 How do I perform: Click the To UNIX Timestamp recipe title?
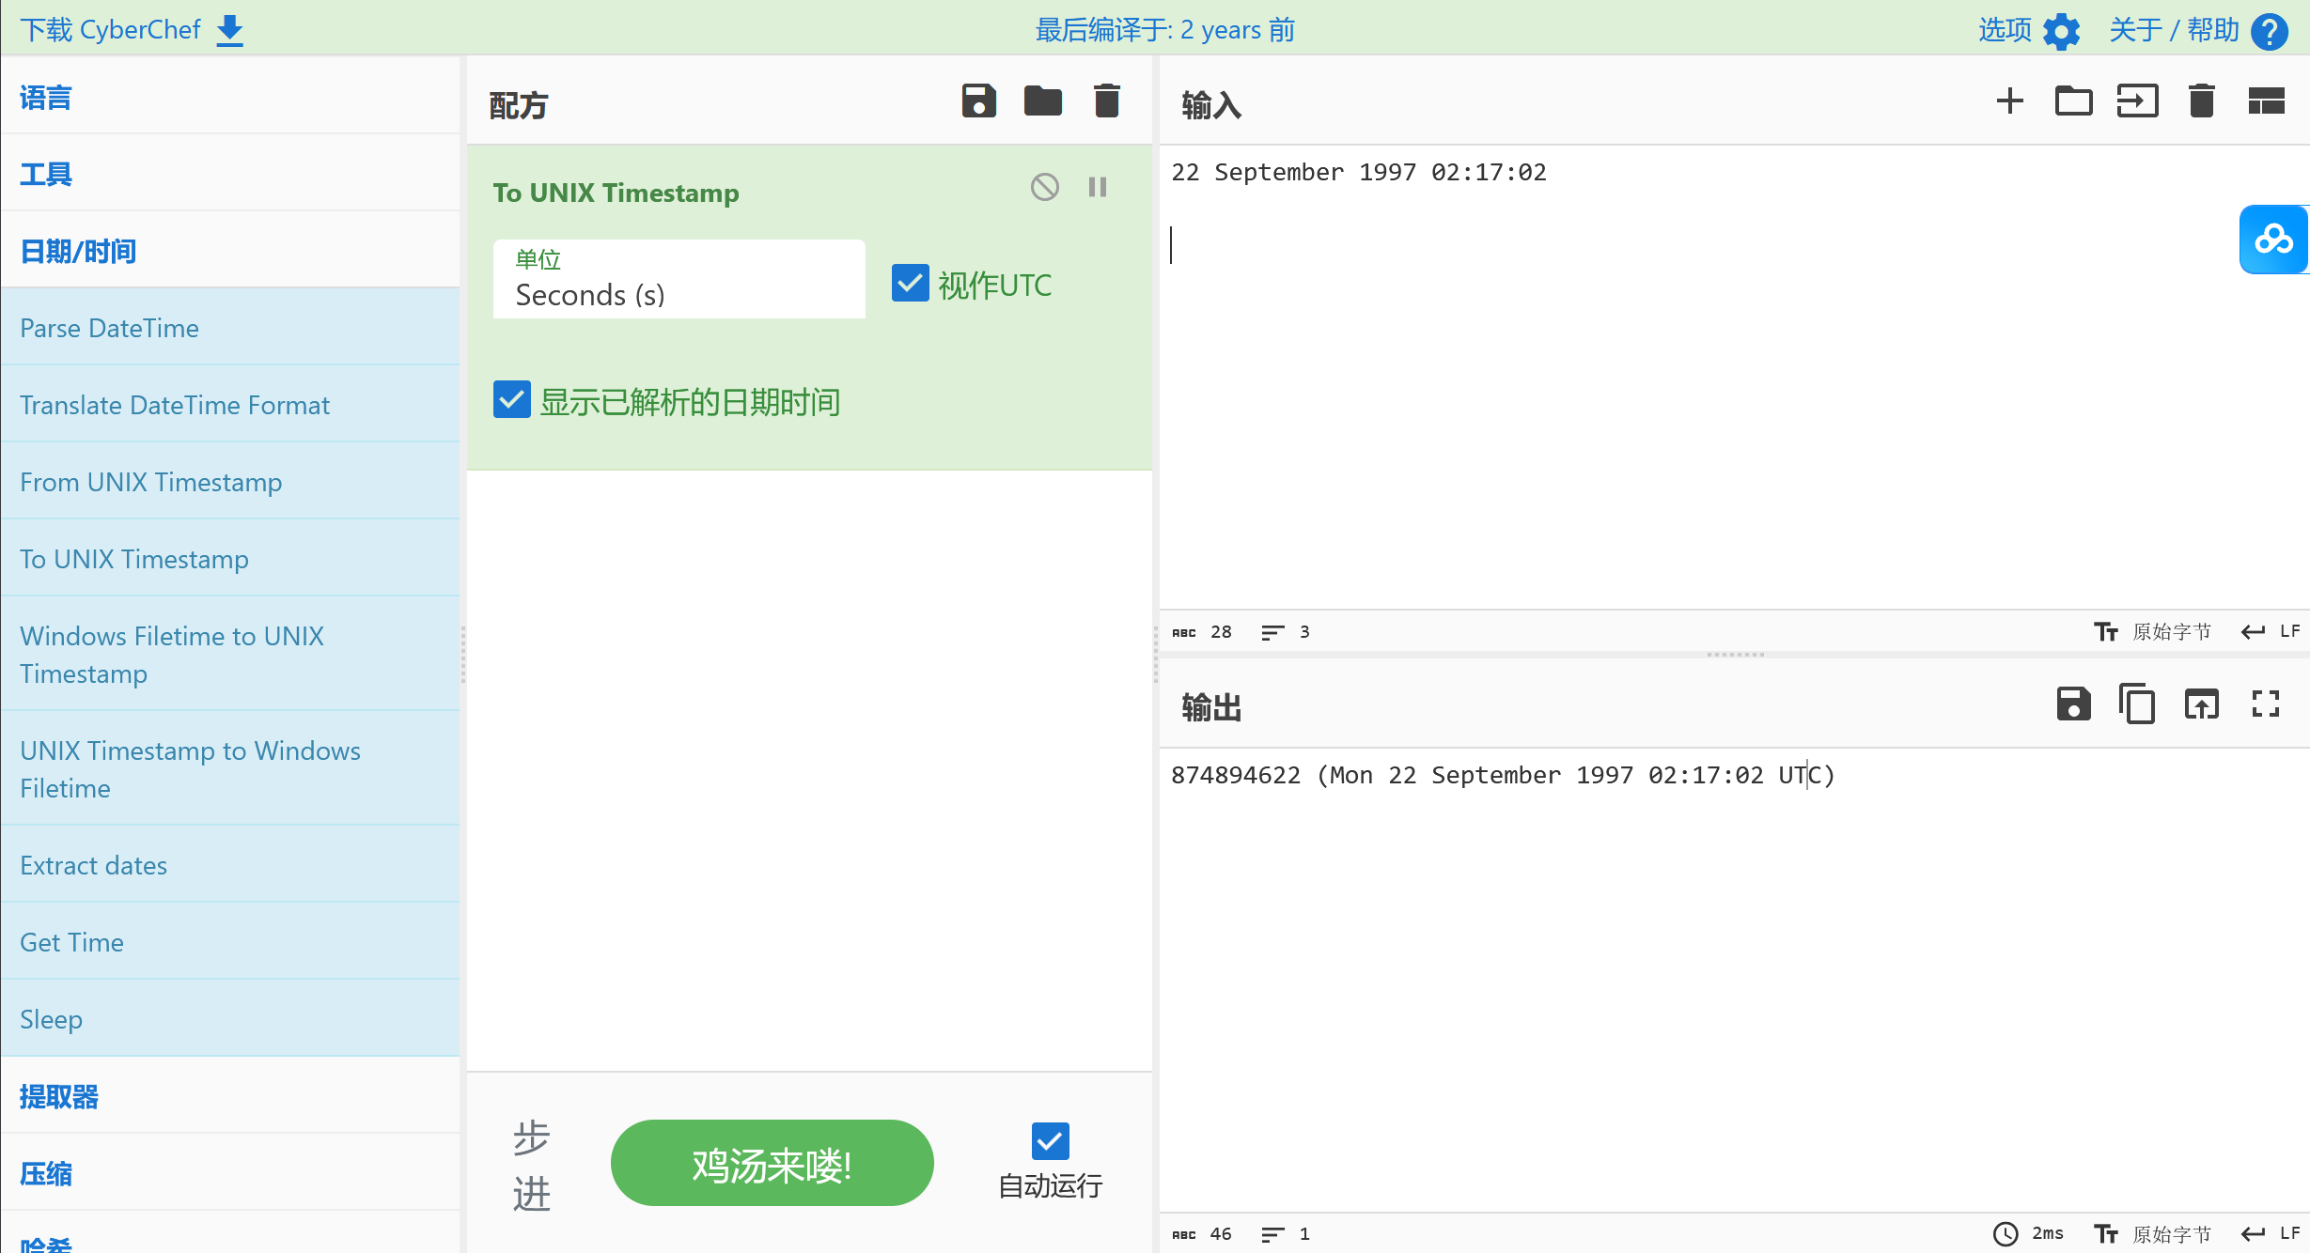click(x=617, y=193)
